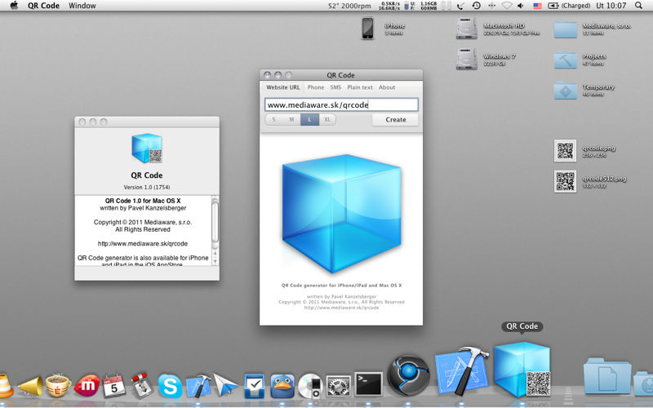This screenshot has height=408, width=653.
Task: Select the qrcode512.png file on the desktop
Action: [565, 181]
